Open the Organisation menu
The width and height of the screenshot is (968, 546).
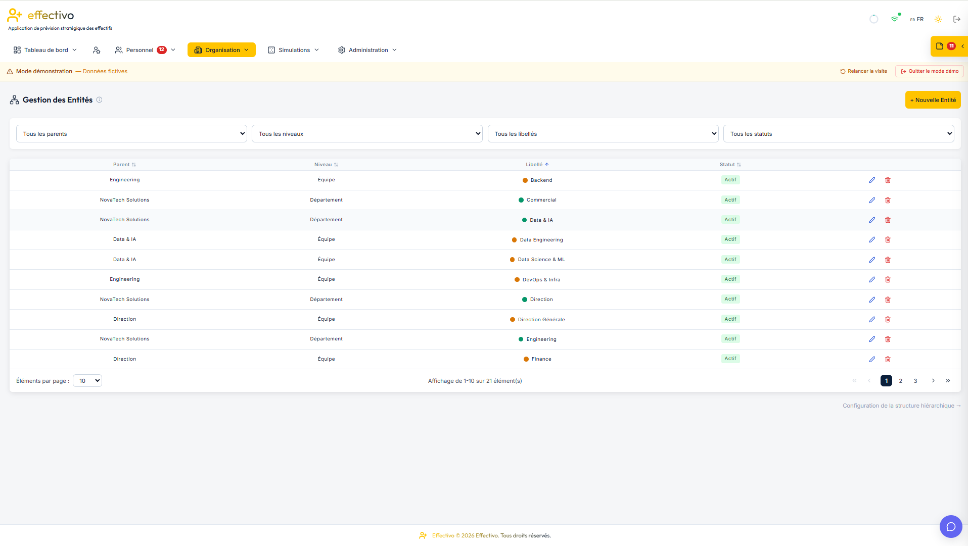tap(221, 50)
